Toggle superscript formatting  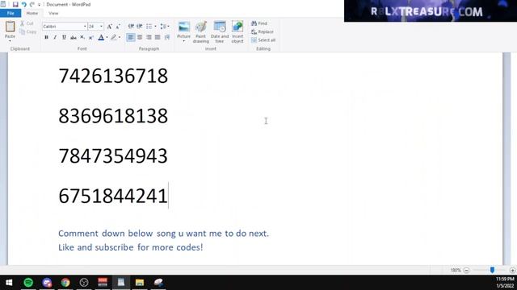[91, 38]
